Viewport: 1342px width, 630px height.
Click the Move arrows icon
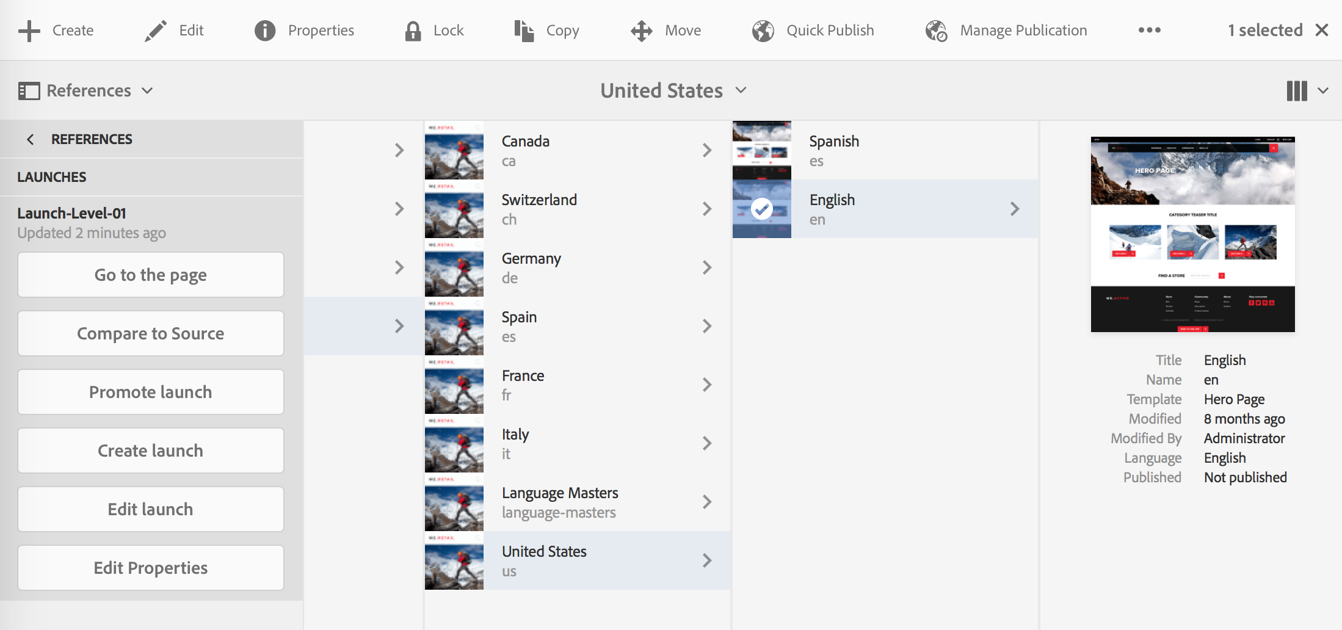[642, 31]
